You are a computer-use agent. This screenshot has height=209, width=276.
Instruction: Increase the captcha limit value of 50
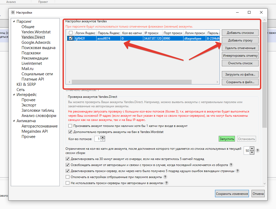[252, 149]
